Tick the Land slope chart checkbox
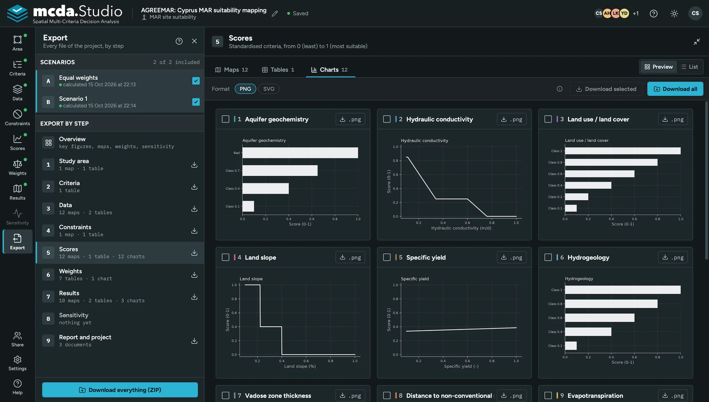This screenshot has width=709, height=402. [x=226, y=257]
